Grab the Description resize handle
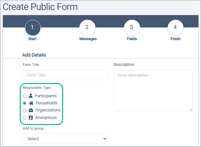201x147 pixels. point(191,110)
